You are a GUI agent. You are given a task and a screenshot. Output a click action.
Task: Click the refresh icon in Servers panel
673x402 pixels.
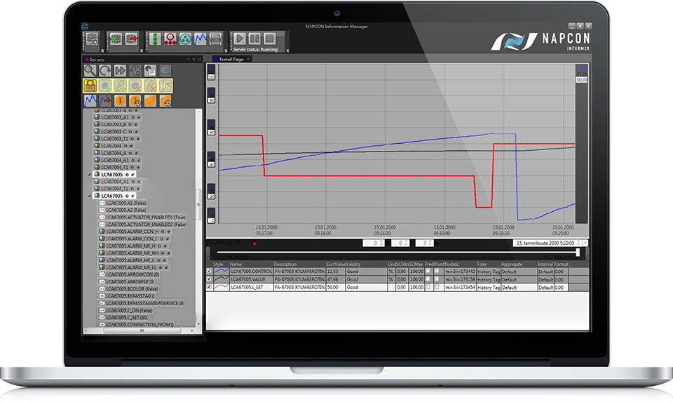105,70
